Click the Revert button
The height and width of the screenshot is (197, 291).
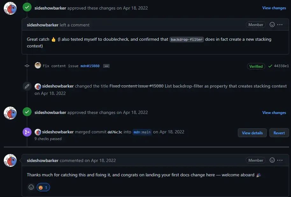(279, 133)
